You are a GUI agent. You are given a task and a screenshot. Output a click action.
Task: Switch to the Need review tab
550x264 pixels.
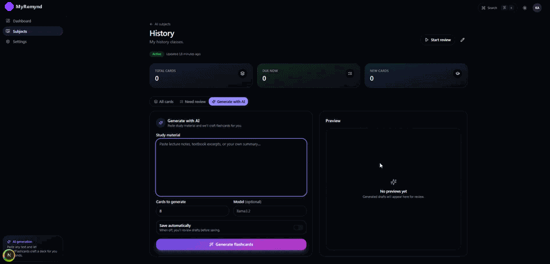tap(192, 102)
